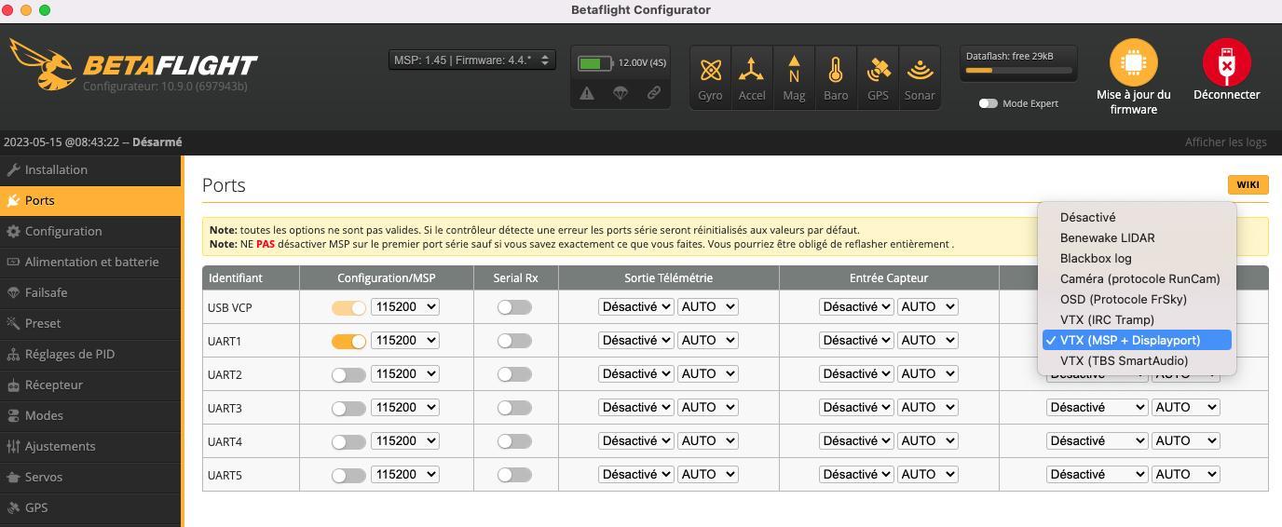1282x527 pixels.
Task: Click the Accel sensor icon
Action: click(751, 71)
